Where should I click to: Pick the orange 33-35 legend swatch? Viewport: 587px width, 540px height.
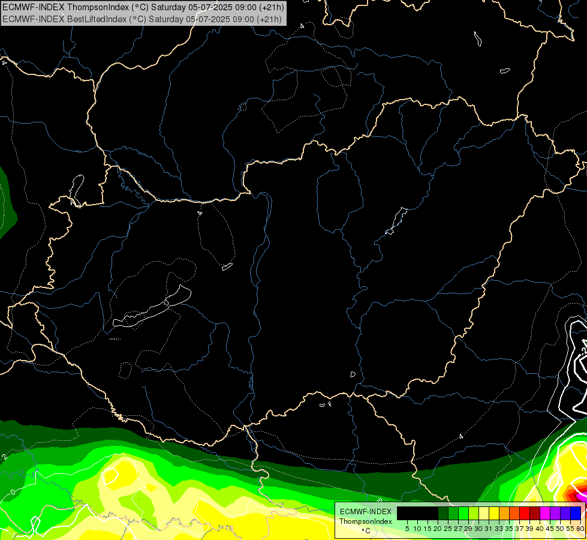504,513
